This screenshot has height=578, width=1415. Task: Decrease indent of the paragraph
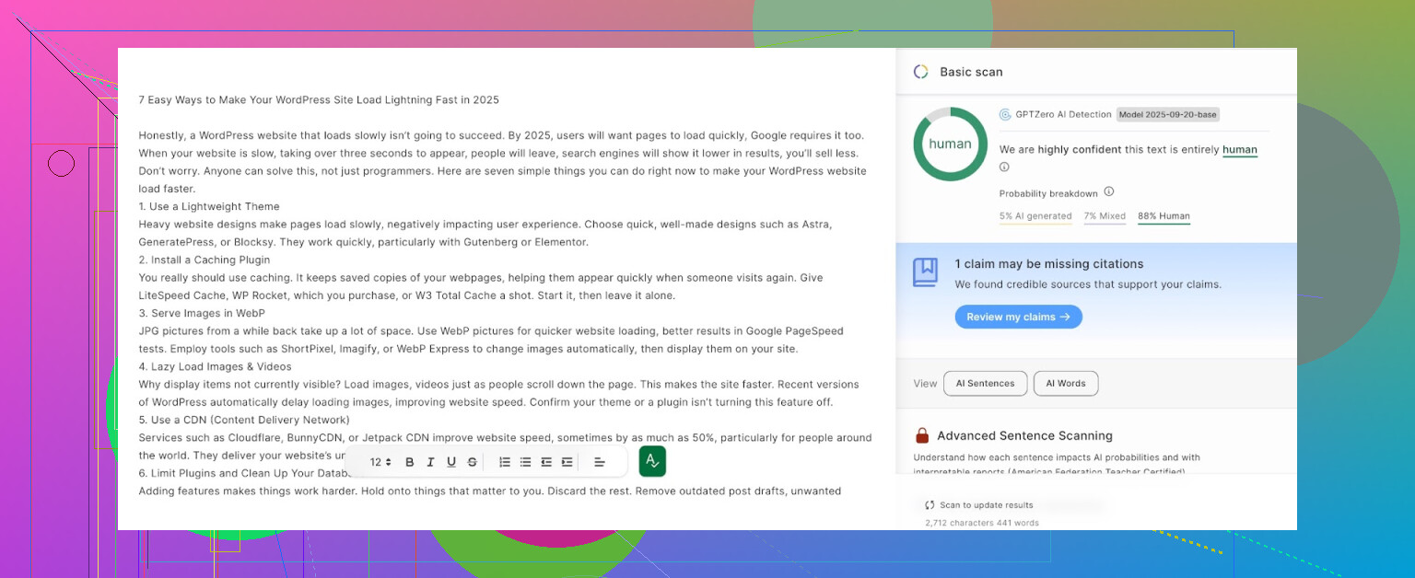point(546,462)
